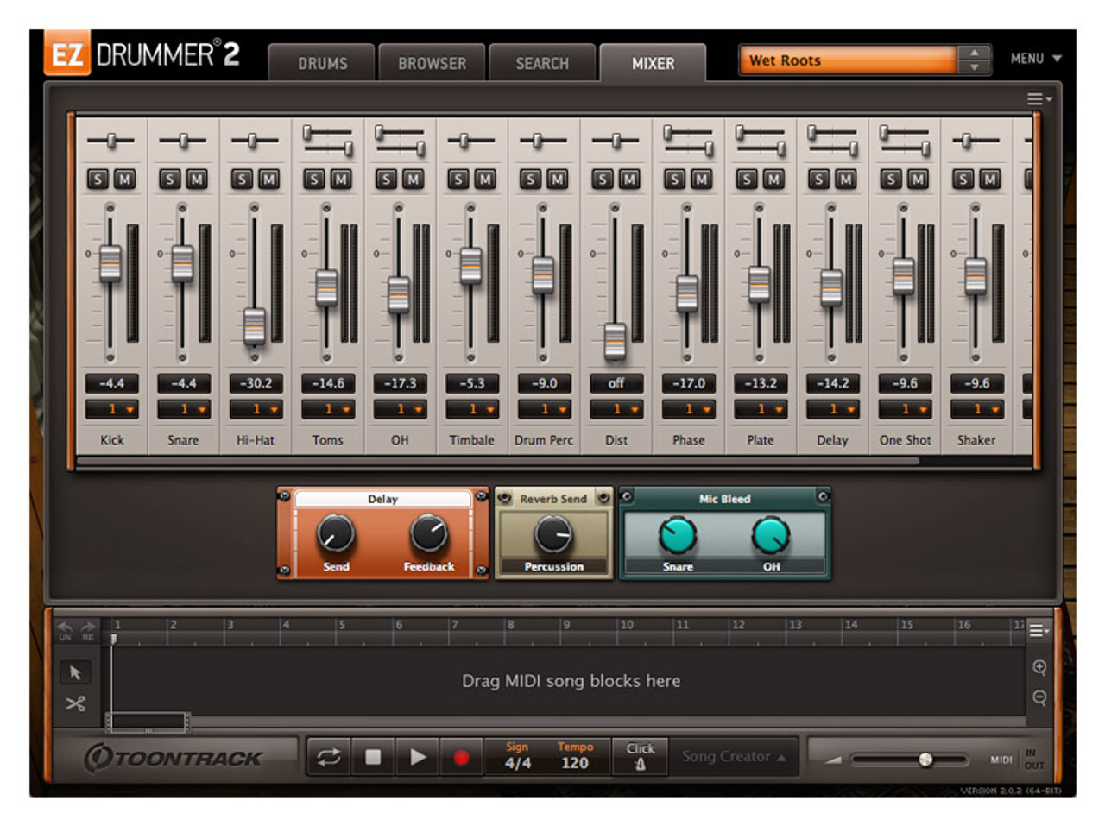Click the Delay effect title label
This screenshot has width=1105, height=826.
click(x=382, y=499)
